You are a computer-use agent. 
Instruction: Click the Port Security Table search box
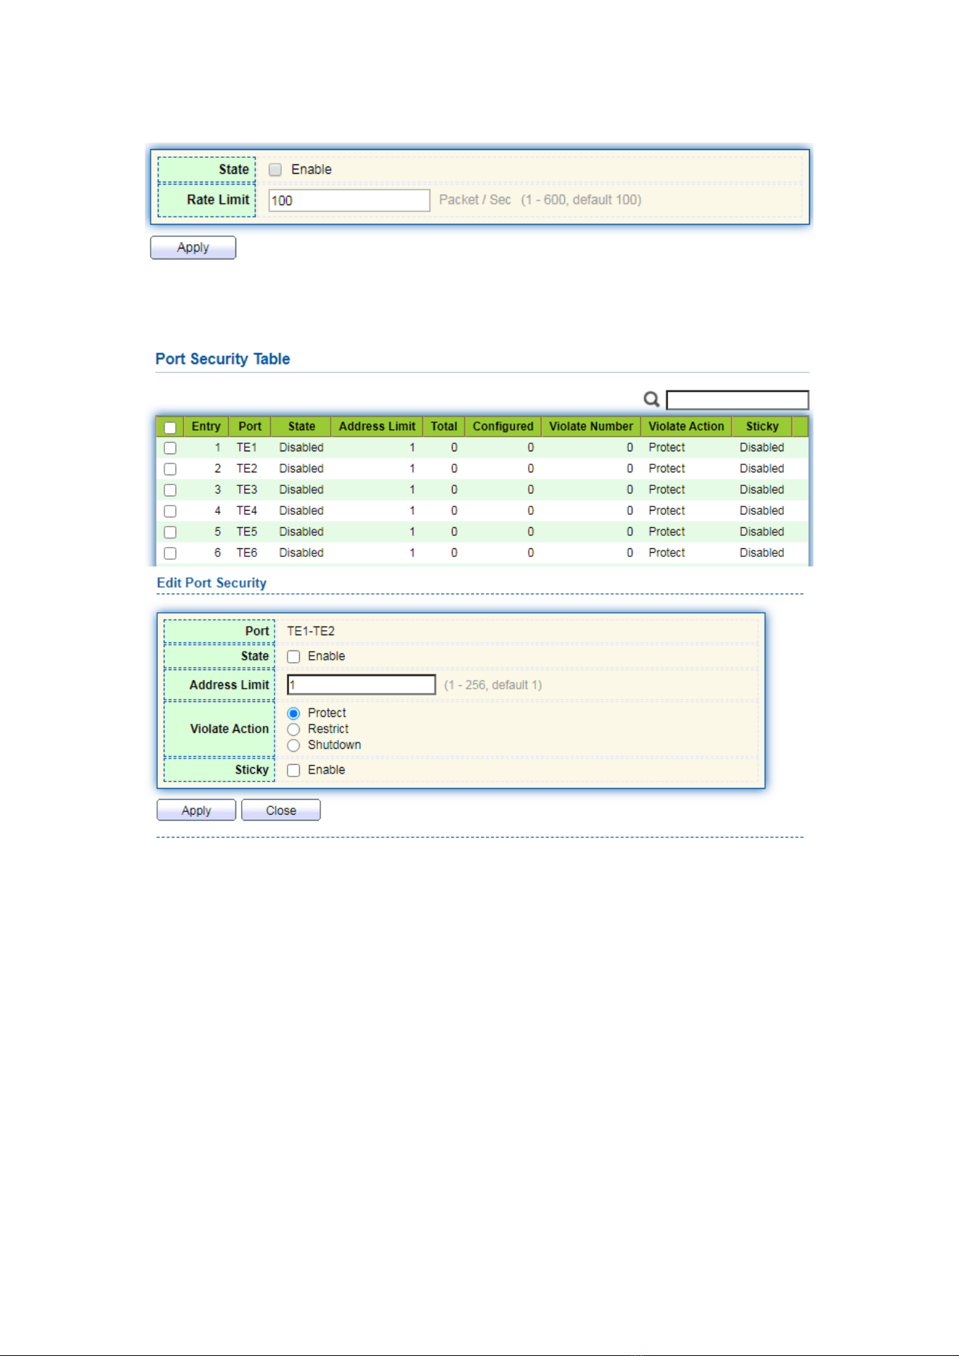click(x=737, y=400)
